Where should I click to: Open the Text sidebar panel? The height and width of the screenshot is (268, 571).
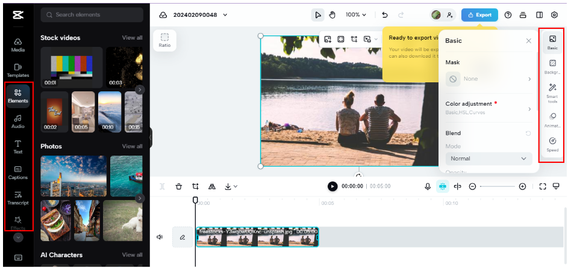(x=18, y=147)
